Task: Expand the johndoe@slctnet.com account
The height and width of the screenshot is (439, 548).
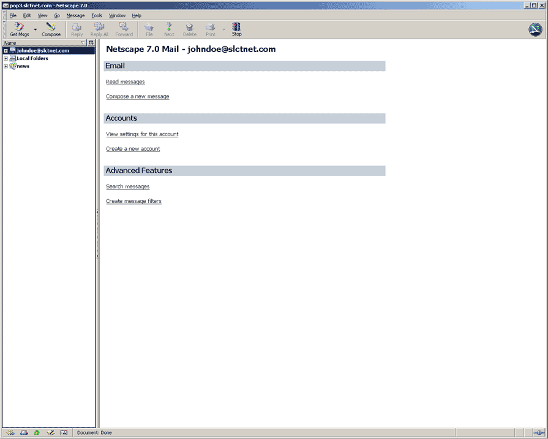Action: click(6, 51)
